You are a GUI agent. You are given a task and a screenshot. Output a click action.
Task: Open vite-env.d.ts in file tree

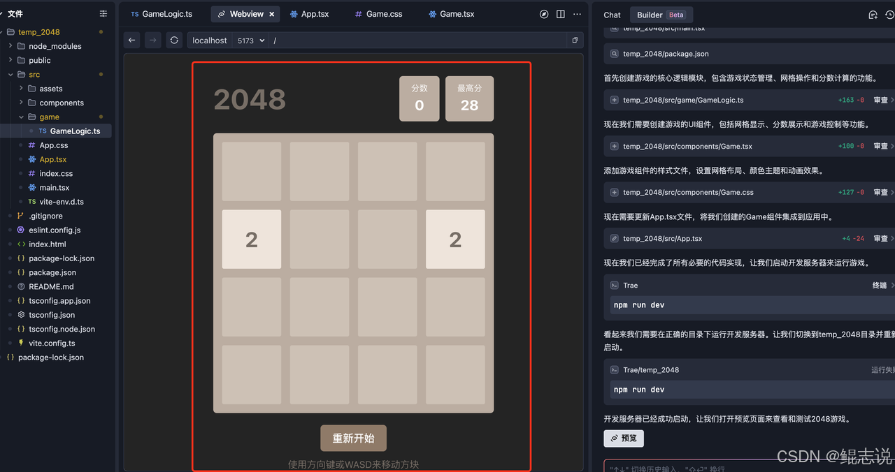point(62,202)
